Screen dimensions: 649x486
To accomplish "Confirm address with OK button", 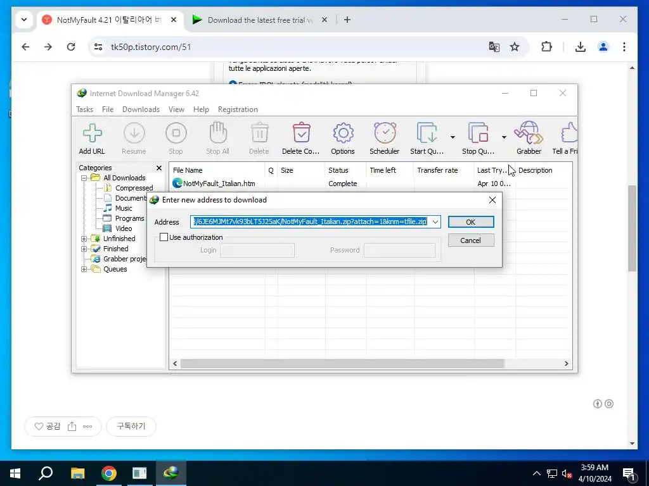I will [471, 222].
